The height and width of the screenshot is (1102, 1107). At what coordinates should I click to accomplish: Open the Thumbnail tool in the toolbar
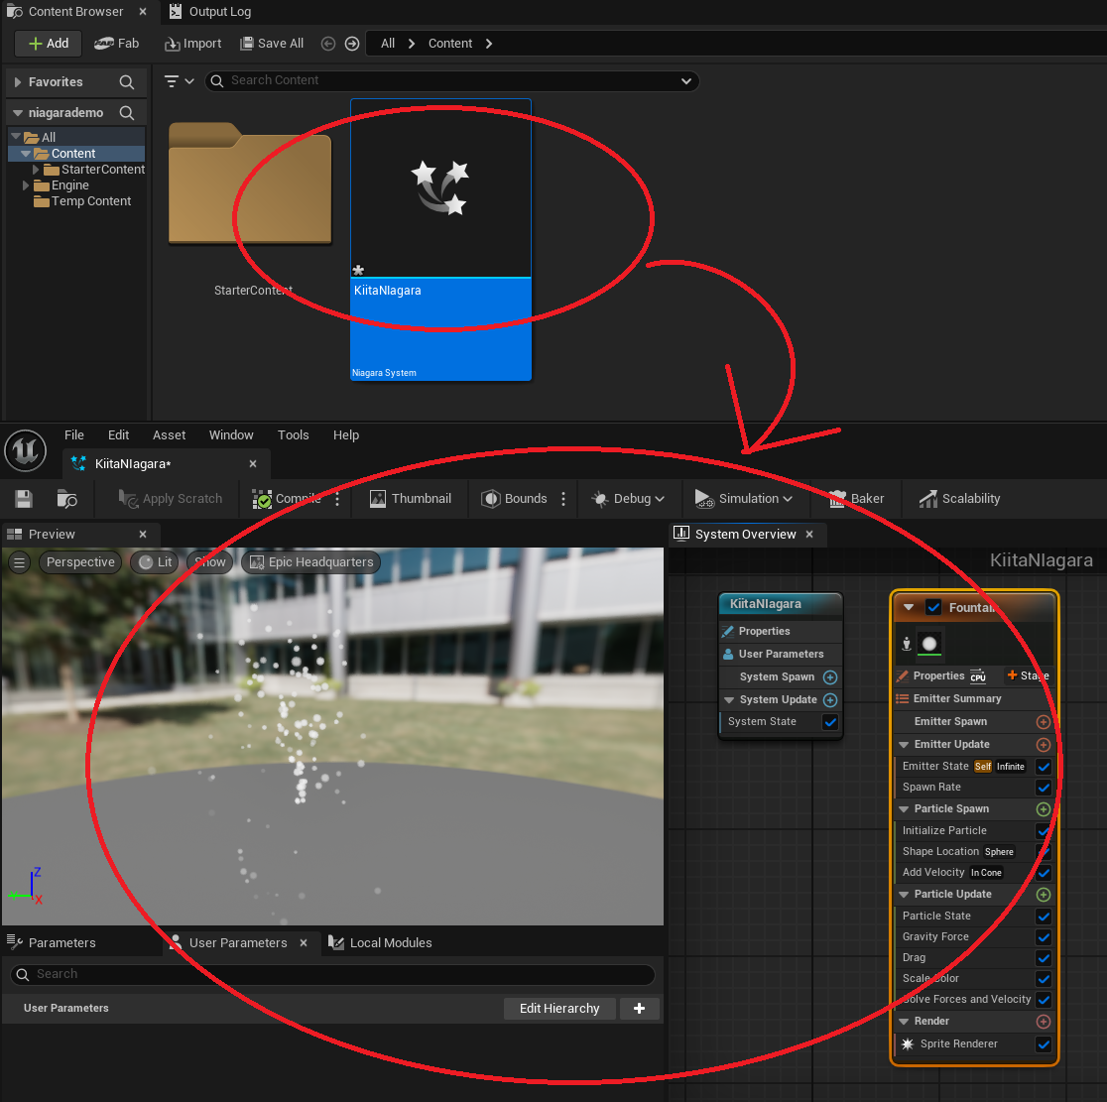pos(377,499)
